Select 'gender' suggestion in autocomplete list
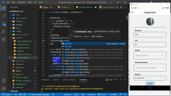 pyautogui.click(x=94, y=44)
